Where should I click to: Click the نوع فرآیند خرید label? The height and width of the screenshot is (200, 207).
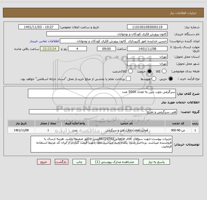coord(188,79)
